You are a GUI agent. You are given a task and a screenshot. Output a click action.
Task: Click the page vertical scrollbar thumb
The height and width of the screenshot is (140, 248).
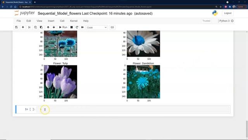(246, 129)
